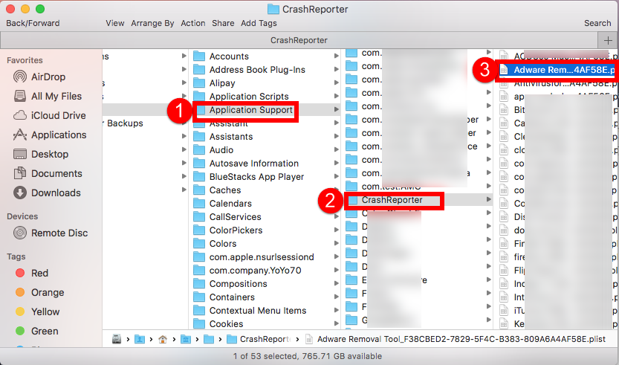
Task: Add a new Finder tab with plus button
Action: [608, 40]
